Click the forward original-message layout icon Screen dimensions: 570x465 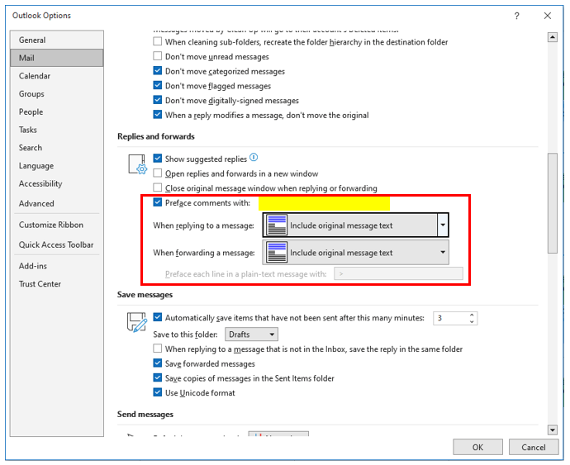tap(277, 252)
